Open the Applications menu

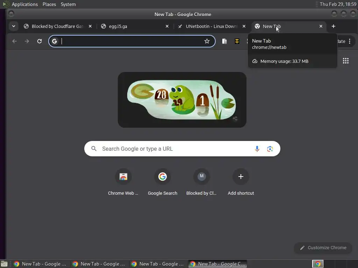tap(25, 4)
